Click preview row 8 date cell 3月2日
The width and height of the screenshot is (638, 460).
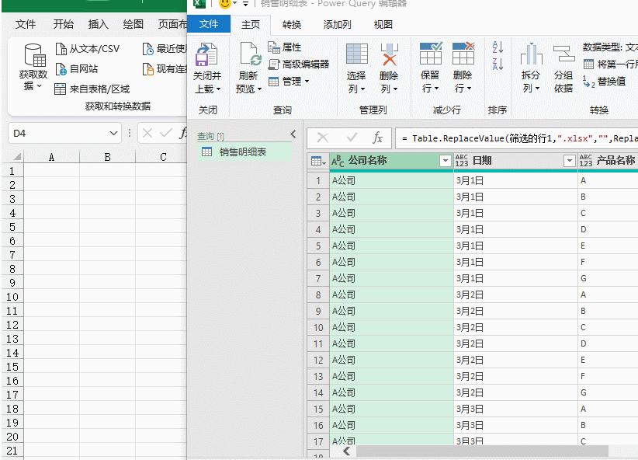click(515, 294)
